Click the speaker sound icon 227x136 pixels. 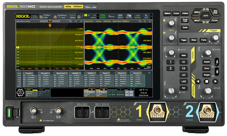(144, 90)
